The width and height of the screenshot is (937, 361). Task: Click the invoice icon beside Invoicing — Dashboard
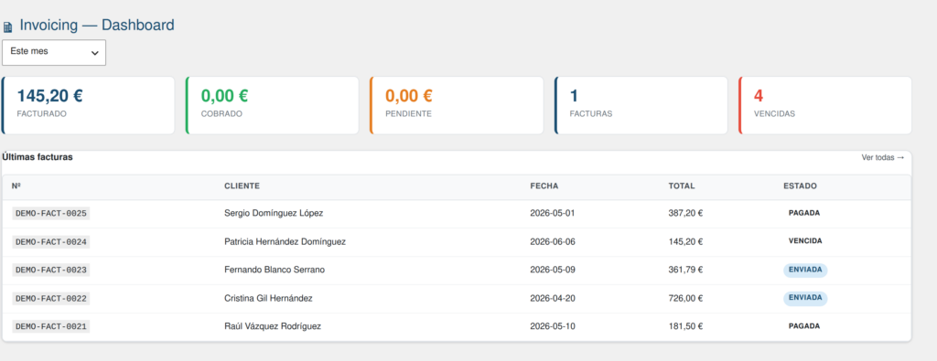(7, 27)
